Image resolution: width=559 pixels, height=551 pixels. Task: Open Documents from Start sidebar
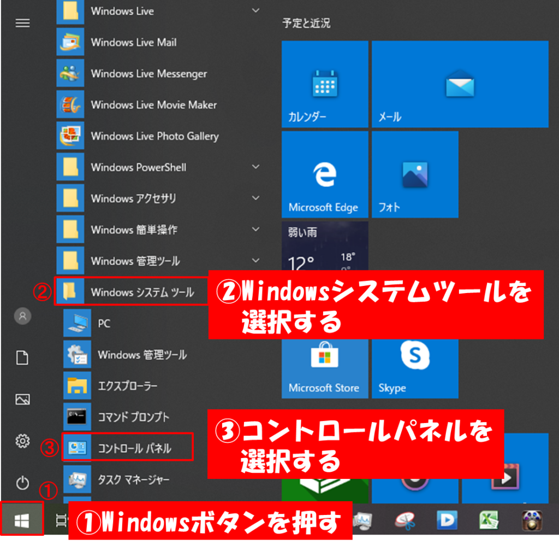[22, 357]
